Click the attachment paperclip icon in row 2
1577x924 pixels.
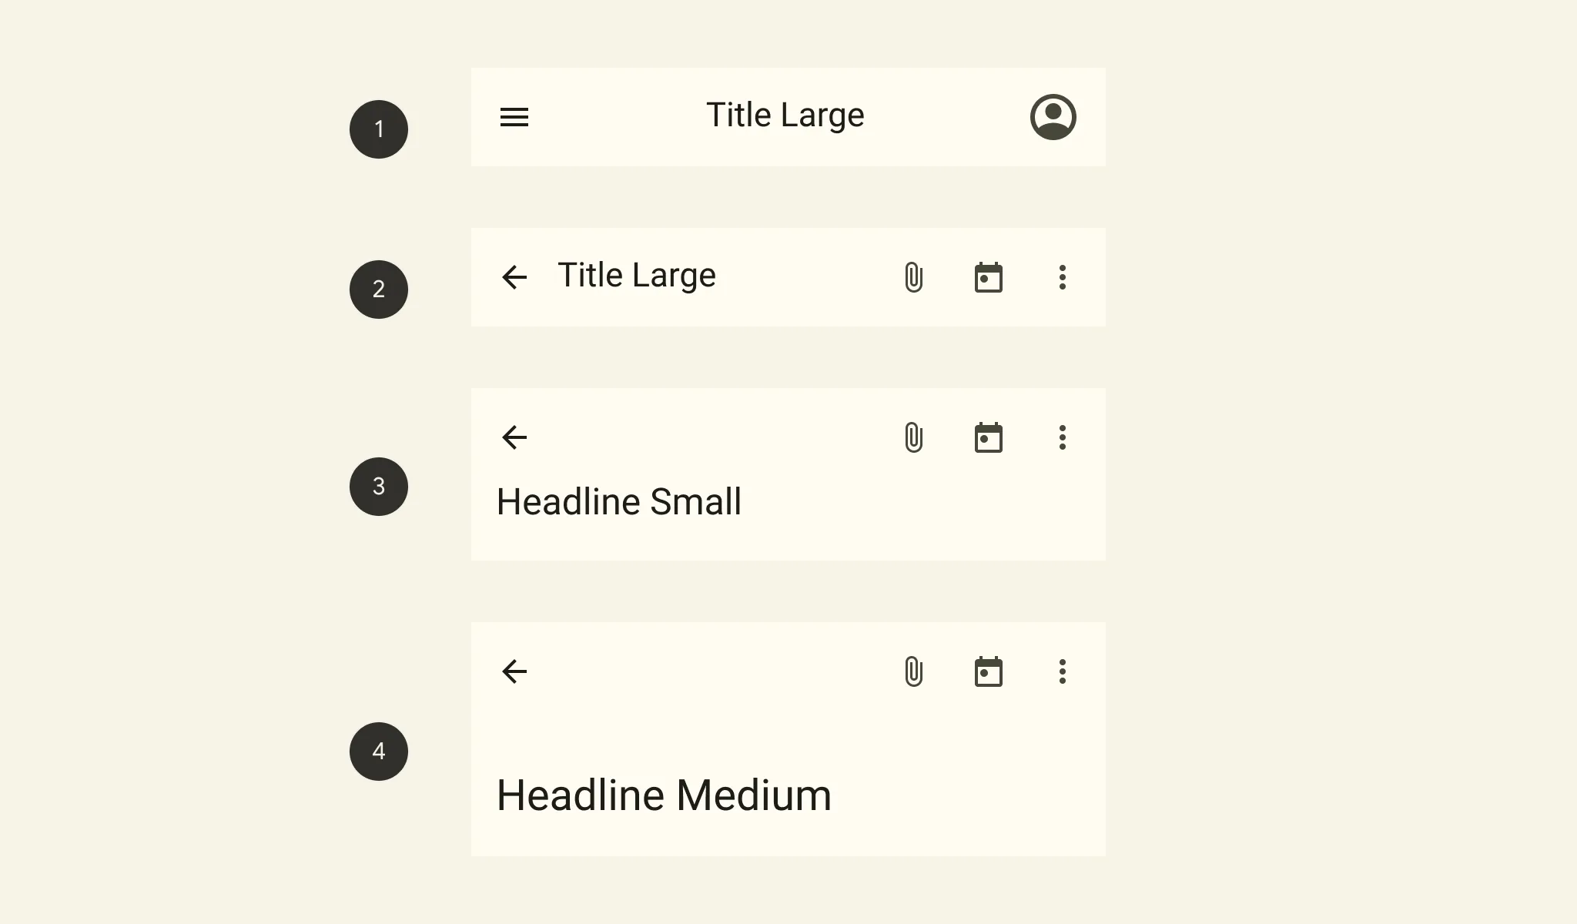point(914,276)
